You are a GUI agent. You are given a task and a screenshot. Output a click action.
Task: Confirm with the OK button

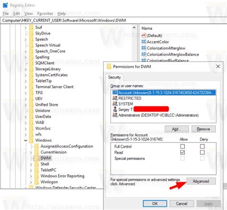click(155, 203)
